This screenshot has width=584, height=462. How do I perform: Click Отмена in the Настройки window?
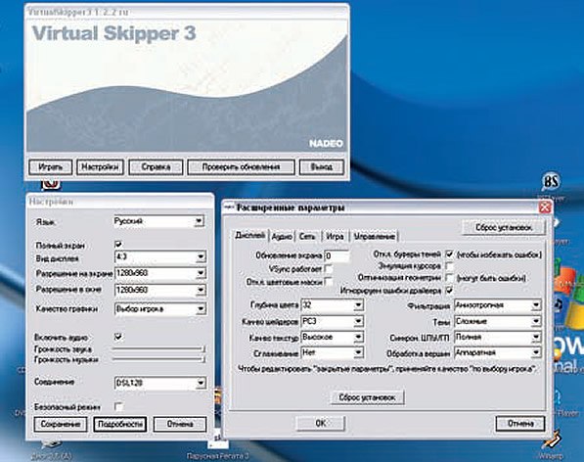[x=180, y=424]
